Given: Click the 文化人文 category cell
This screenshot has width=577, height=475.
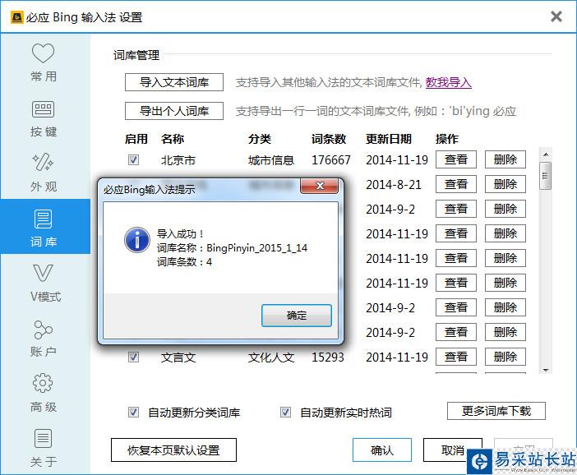Looking at the screenshot, I should [x=271, y=357].
